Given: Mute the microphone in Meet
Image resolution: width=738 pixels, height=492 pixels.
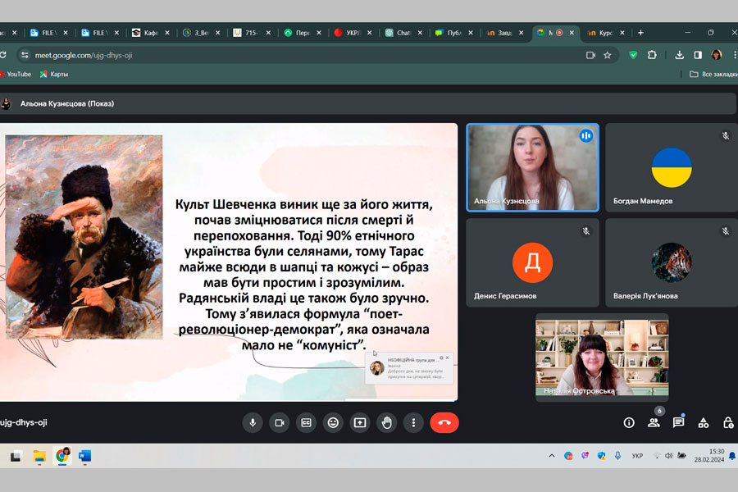Looking at the screenshot, I should coord(253,422).
